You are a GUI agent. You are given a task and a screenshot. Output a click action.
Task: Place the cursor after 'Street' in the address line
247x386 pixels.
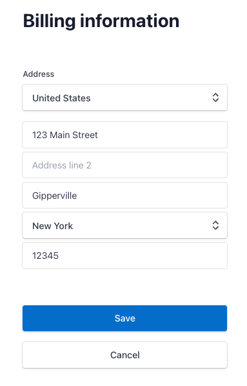[99, 135]
